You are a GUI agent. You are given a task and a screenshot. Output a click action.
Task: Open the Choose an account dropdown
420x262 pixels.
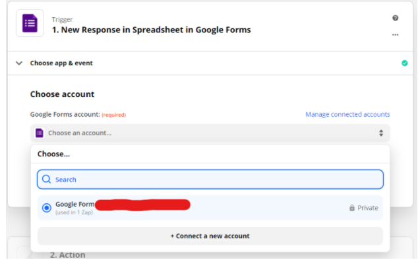click(x=210, y=133)
